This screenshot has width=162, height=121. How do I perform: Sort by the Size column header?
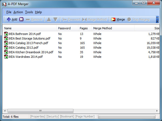[x=147, y=28]
